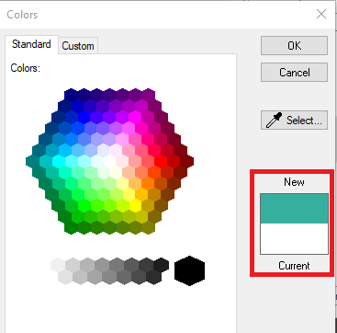Image resolution: width=337 pixels, height=333 pixels.
Task: Choose the olive bottom-right corner hexagon
Action: pos(148,227)
